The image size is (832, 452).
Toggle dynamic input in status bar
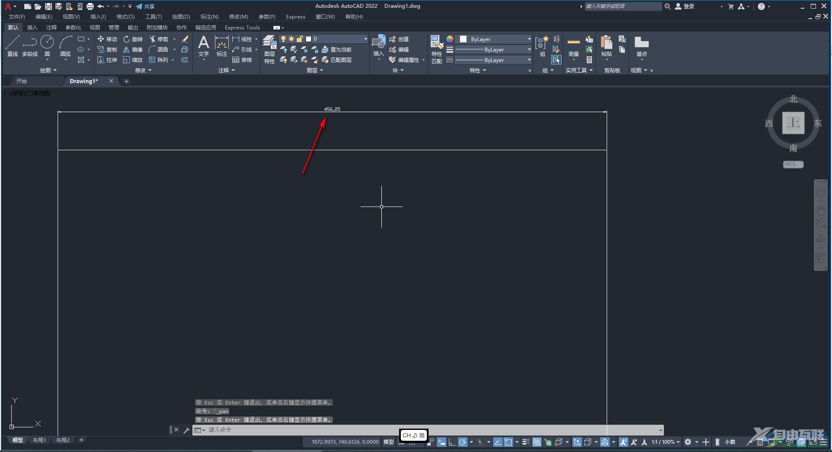pyautogui.click(x=442, y=442)
